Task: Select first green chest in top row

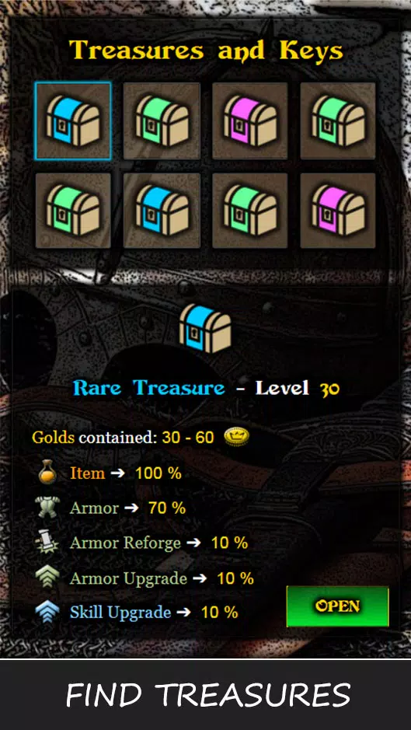Action: (162, 121)
